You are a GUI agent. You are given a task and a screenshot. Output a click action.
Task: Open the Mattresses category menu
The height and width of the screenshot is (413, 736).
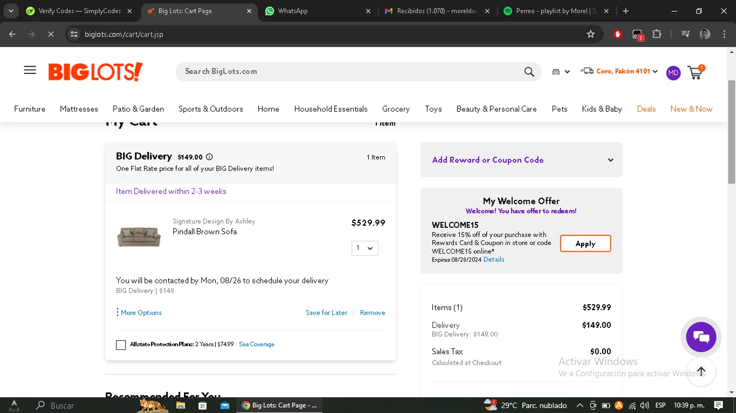tap(79, 109)
